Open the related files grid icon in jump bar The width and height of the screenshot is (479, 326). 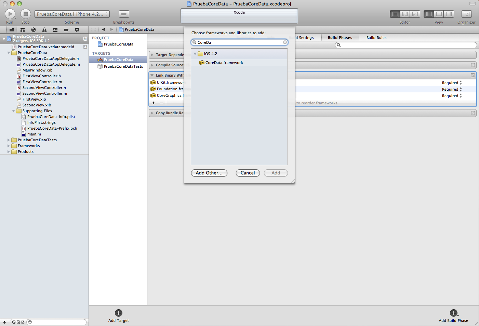coord(93,29)
